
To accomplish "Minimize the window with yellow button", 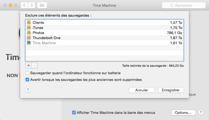I will click(x=10, y=5).
